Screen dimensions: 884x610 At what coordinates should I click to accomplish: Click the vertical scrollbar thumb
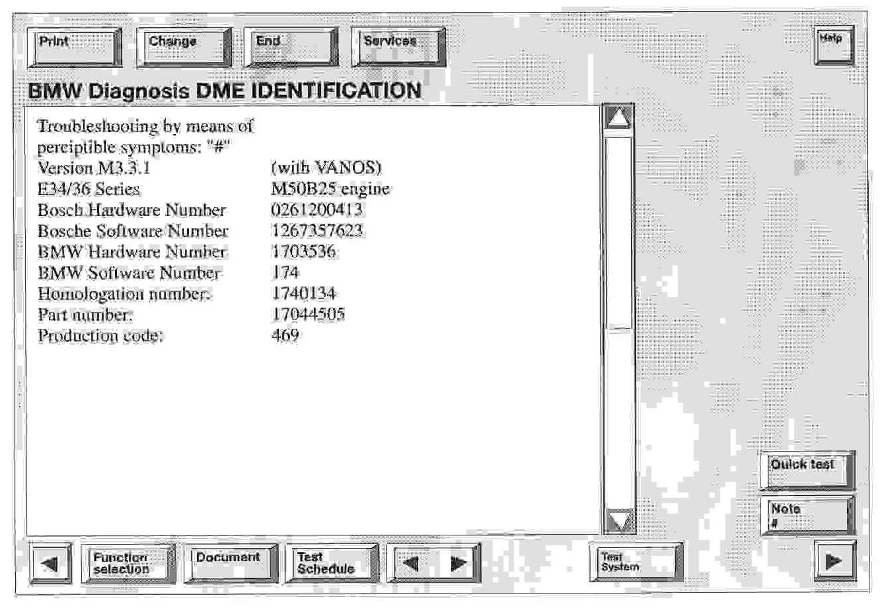619,231
